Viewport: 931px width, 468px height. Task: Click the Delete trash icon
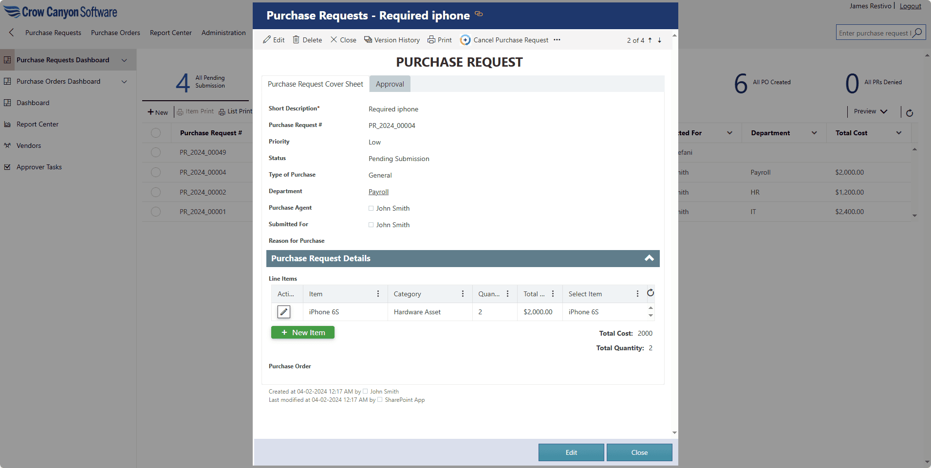[296, 40]
